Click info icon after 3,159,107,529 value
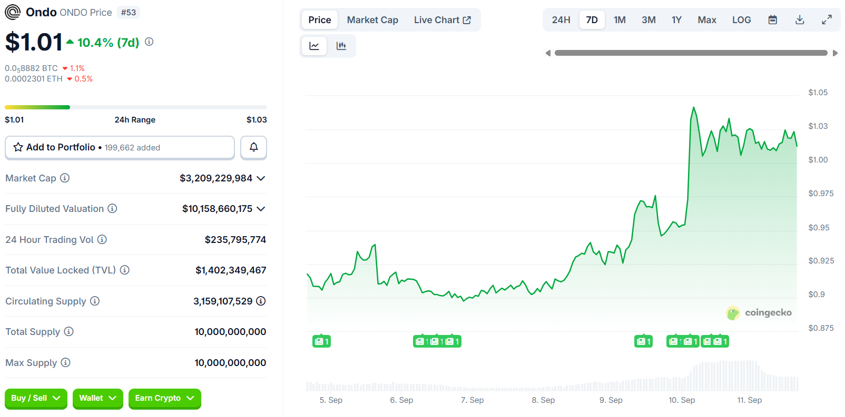845x417 pixels. coord(261,301)
